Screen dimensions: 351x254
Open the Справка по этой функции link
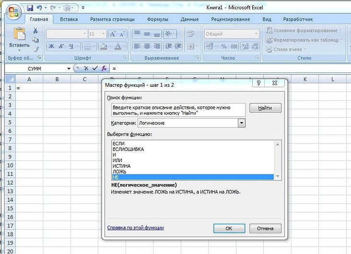pos(135,228)
